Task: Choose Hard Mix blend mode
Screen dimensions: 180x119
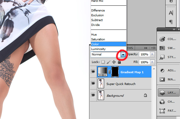Action: [x=97, y=1]
